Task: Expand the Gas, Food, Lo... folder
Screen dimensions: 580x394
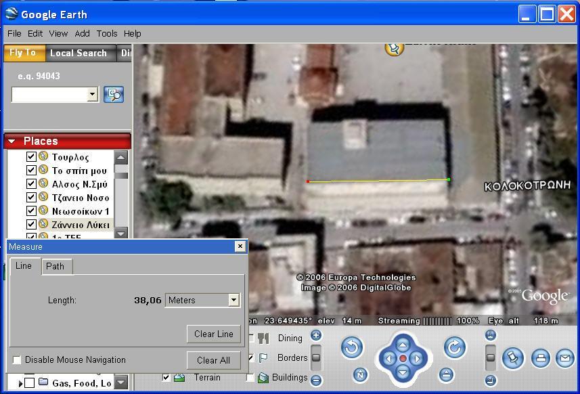Action: [20, 384]
